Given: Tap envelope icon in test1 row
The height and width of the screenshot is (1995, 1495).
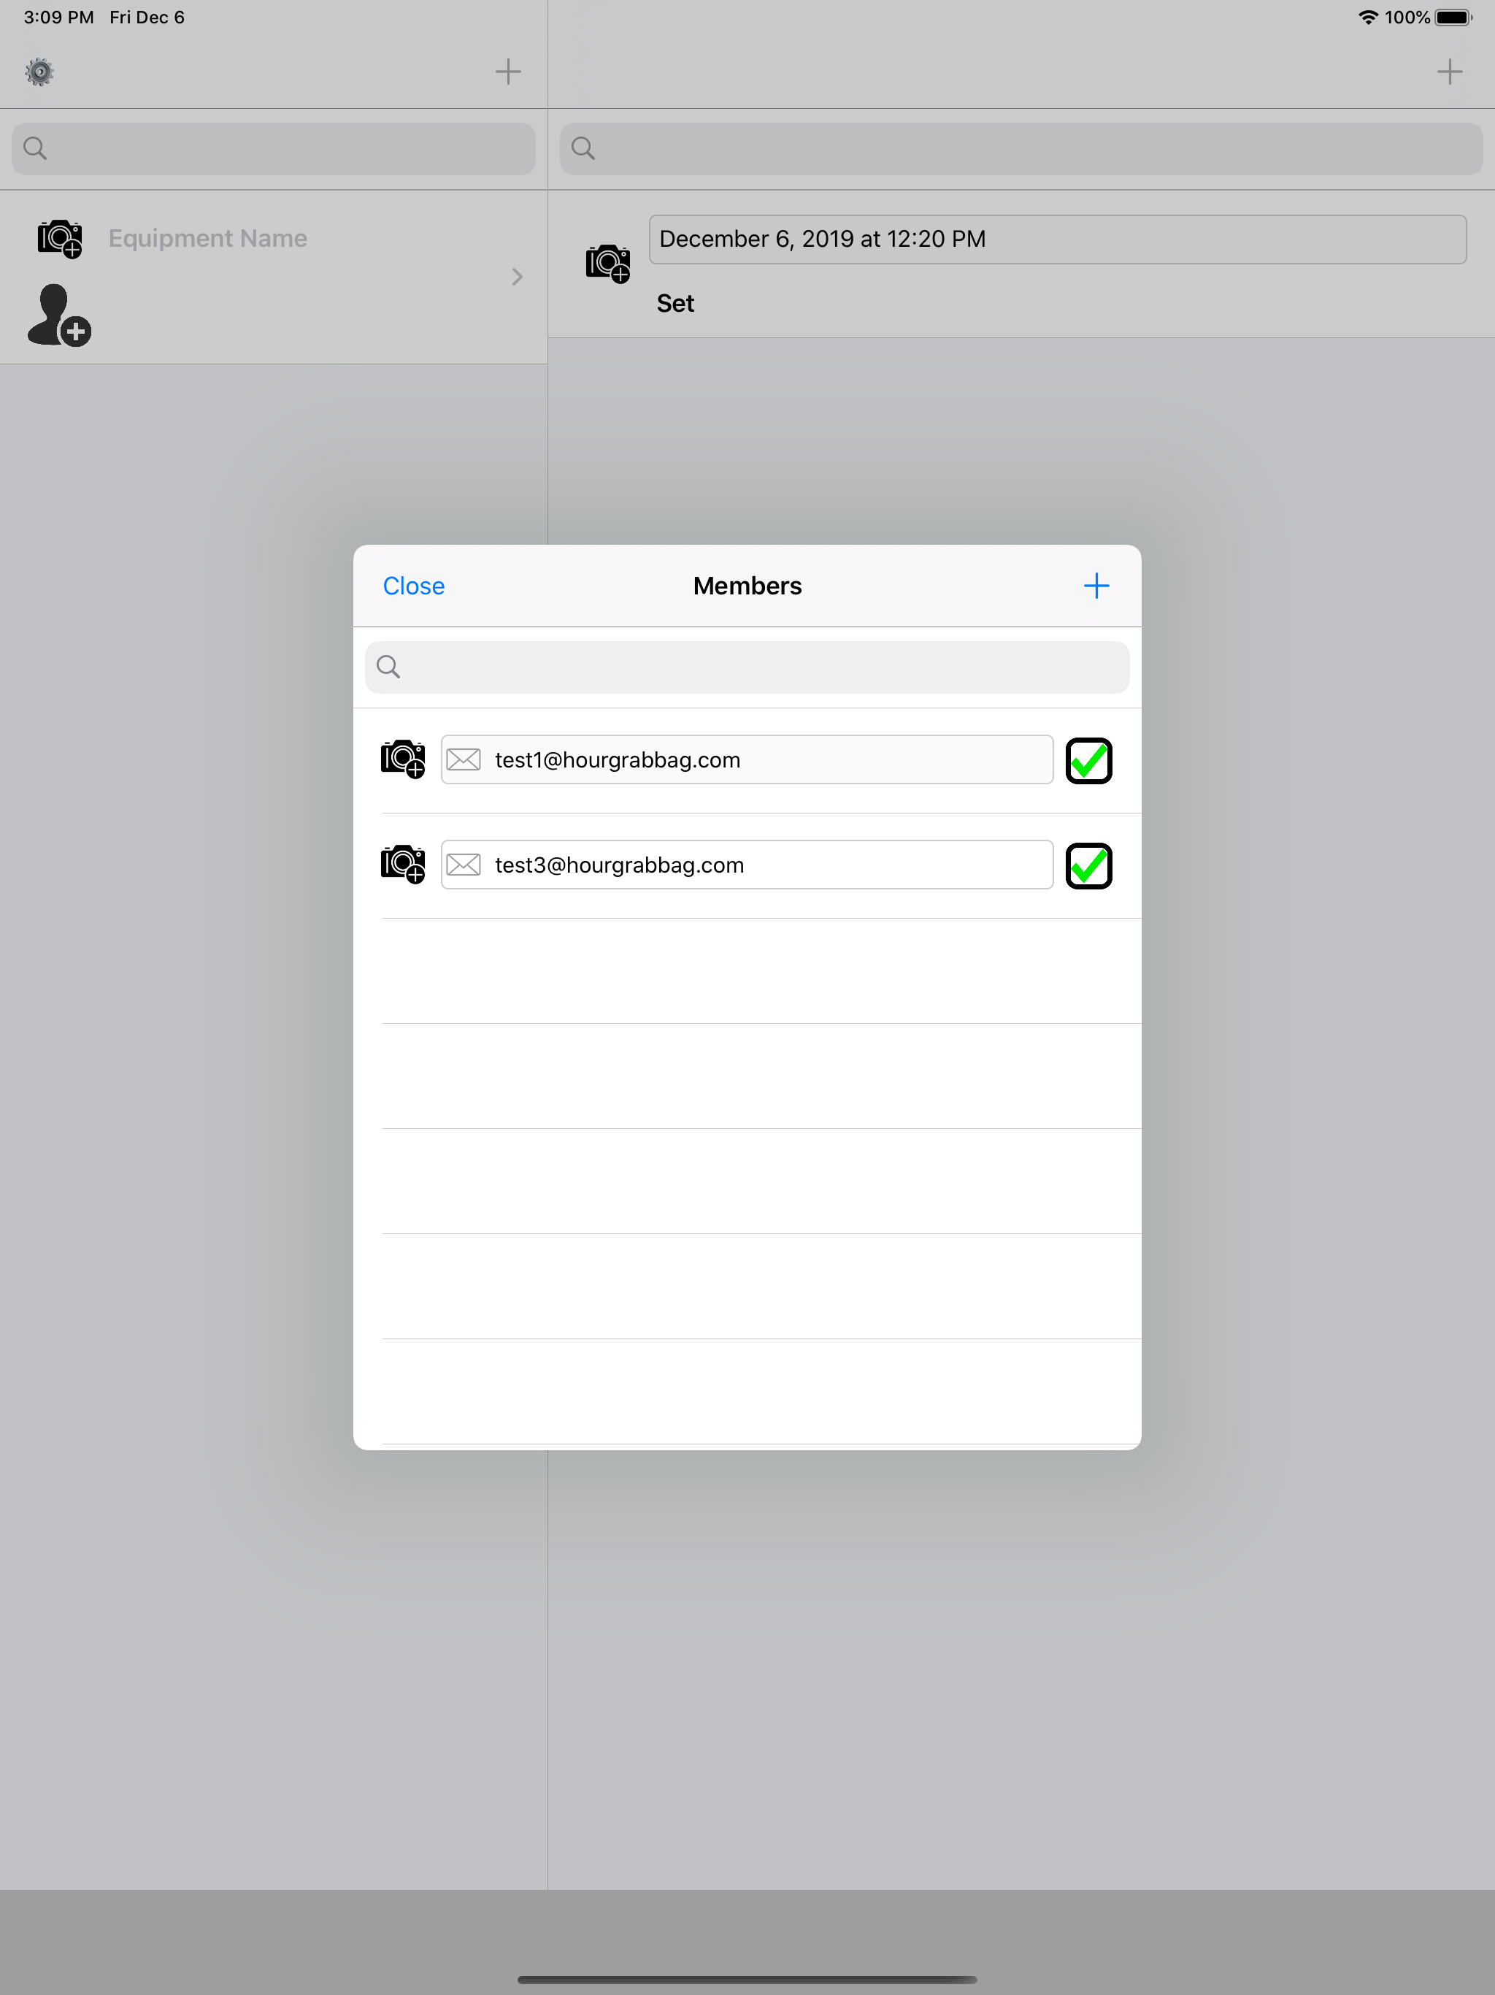Looking at the screenshot, I should coord(464,760).
